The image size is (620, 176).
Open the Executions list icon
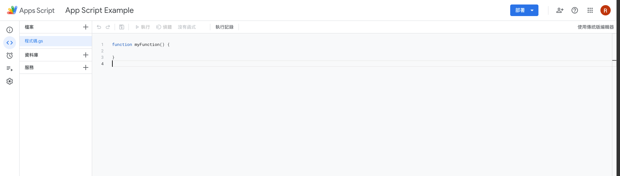click(x=10, y=68)
